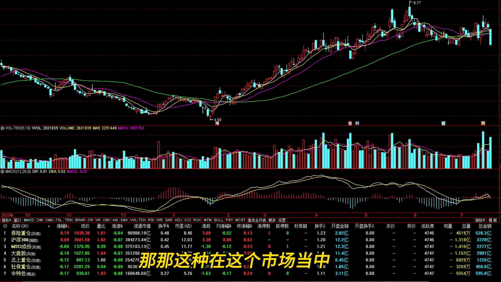Click the 8.77 high price label
This screenshot has width=501, height=282.
pos(417,3)
